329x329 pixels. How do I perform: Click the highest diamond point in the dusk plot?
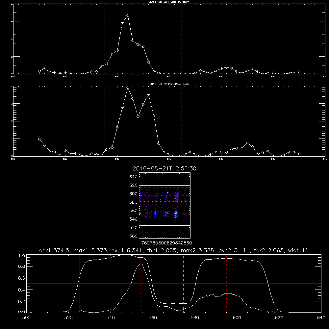(128, 88)
